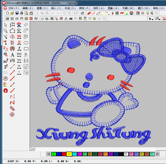Viewport: 166px width, 164px height.
Task: Toggle the horizontal lines display icon
Action: pyautogui.click(x=85, y=18)
